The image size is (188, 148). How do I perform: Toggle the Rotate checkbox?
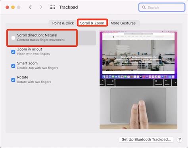click(13, 80)
